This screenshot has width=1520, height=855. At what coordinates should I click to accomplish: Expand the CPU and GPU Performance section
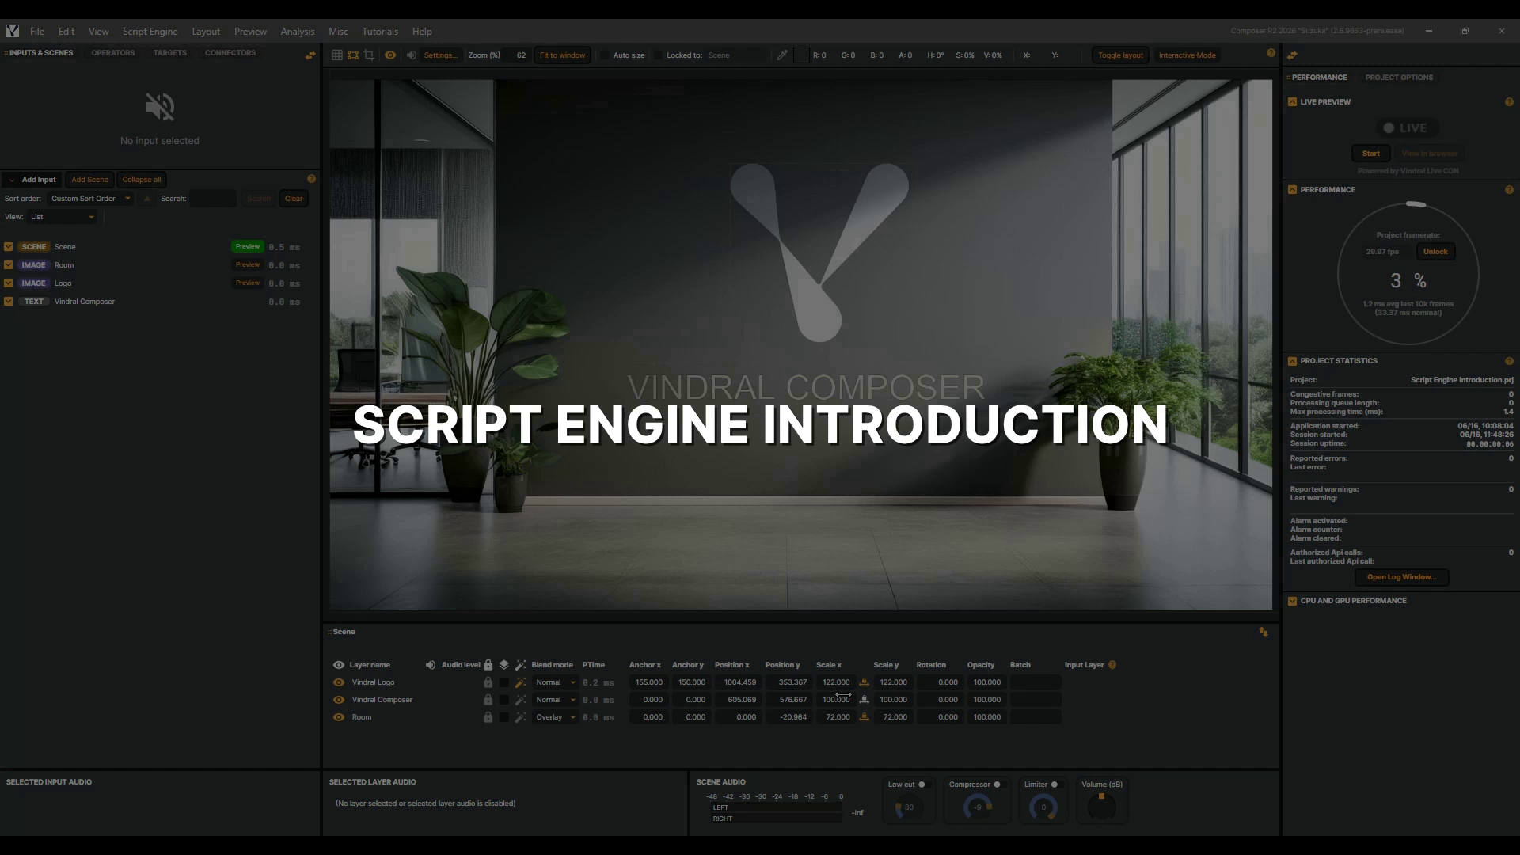(1293, 601)
